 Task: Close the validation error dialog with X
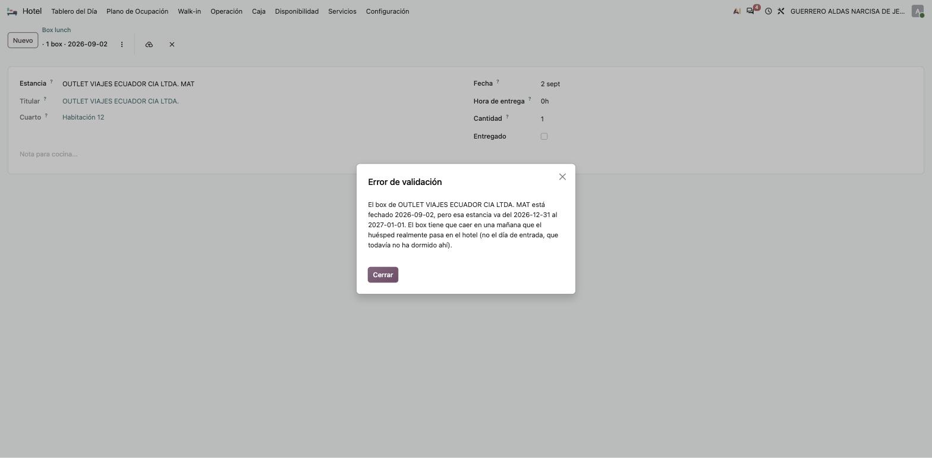click(562, 177)
